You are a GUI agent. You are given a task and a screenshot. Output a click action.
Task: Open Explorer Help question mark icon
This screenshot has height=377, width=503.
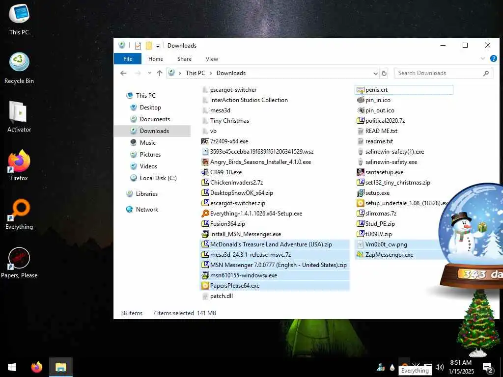tap(493, 58)
